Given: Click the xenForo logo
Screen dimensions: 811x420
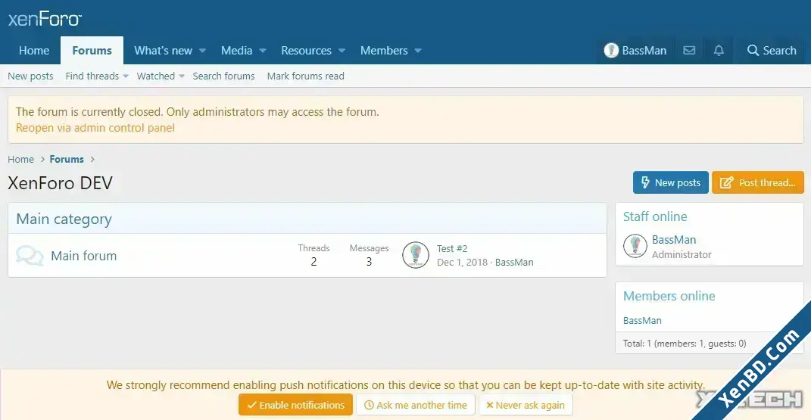Looking at the screenshot, I should point(45,20).
